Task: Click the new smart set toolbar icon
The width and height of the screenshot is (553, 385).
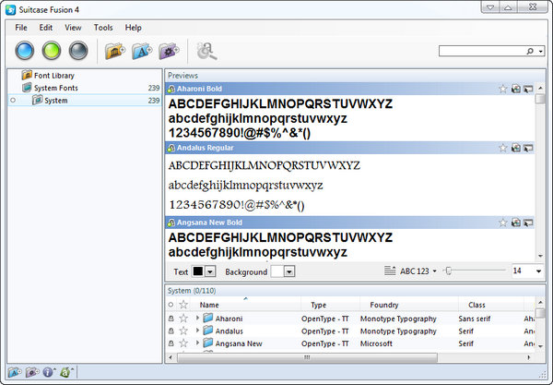Action: (168, 50)
